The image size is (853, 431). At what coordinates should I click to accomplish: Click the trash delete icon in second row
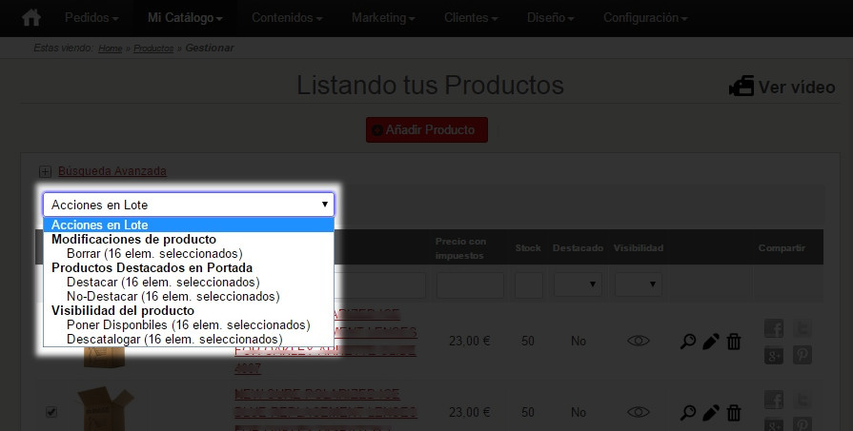pyautogui.click(x=734, y=413)
